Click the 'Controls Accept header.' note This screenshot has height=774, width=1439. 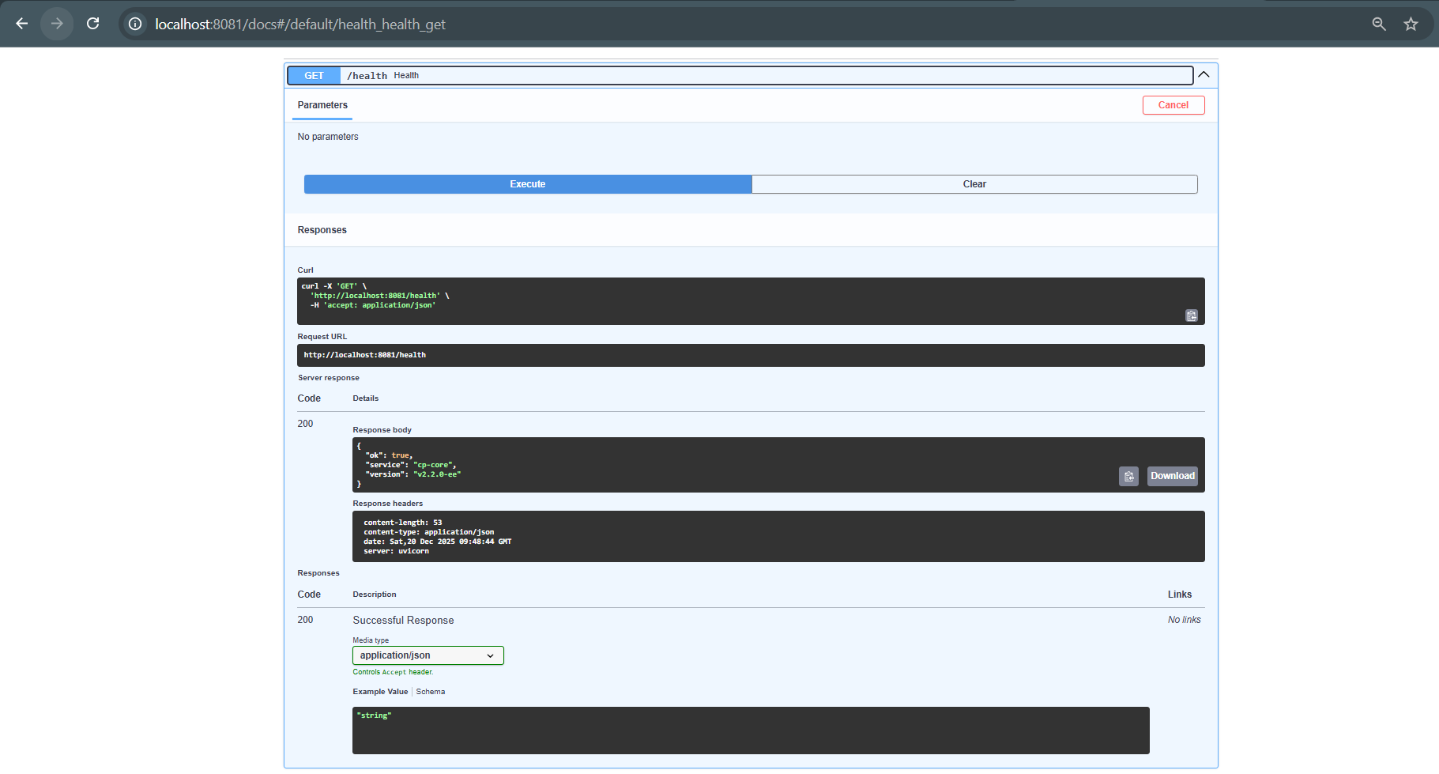pos(393,672)
